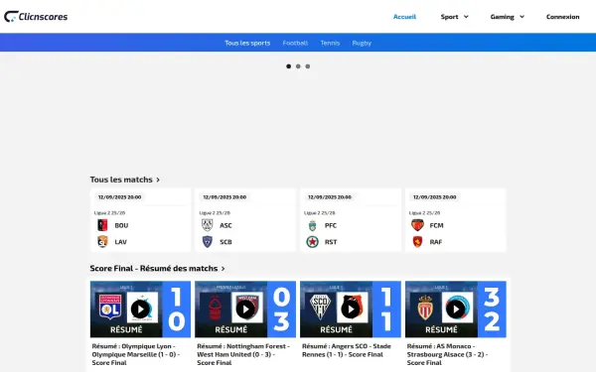Switch to the Tennis tab

pyautogui.click(x=330, y=43)
